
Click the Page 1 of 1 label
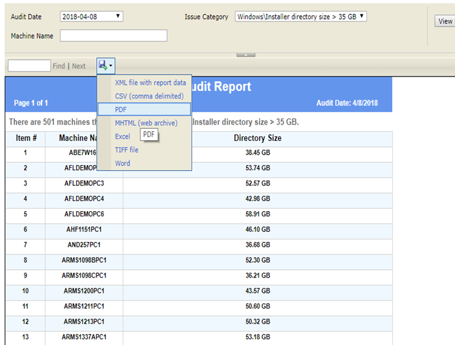point(31,103)
